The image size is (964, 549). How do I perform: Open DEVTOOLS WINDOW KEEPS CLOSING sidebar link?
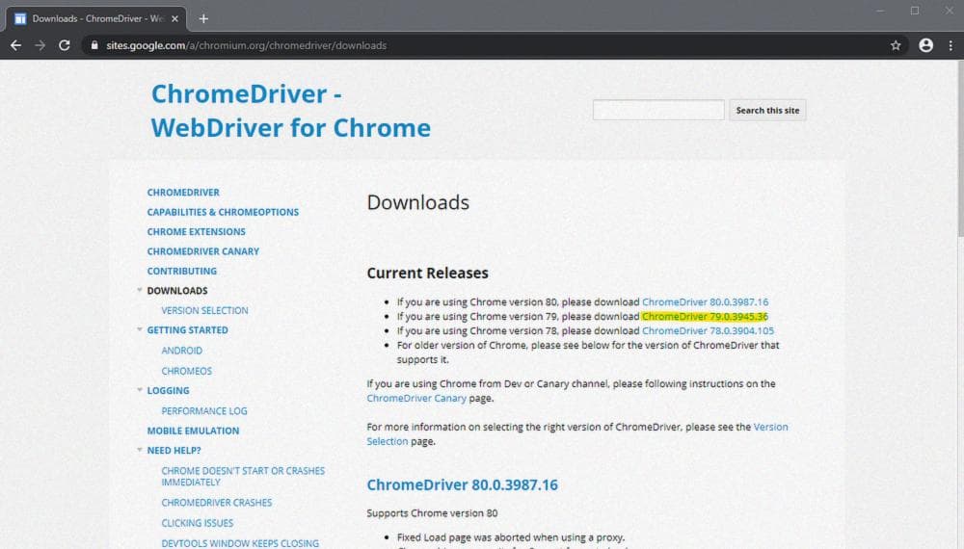pos(240,543)
